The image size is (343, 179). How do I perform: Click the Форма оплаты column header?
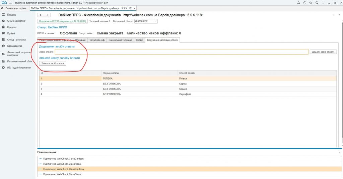pos(140,73)
